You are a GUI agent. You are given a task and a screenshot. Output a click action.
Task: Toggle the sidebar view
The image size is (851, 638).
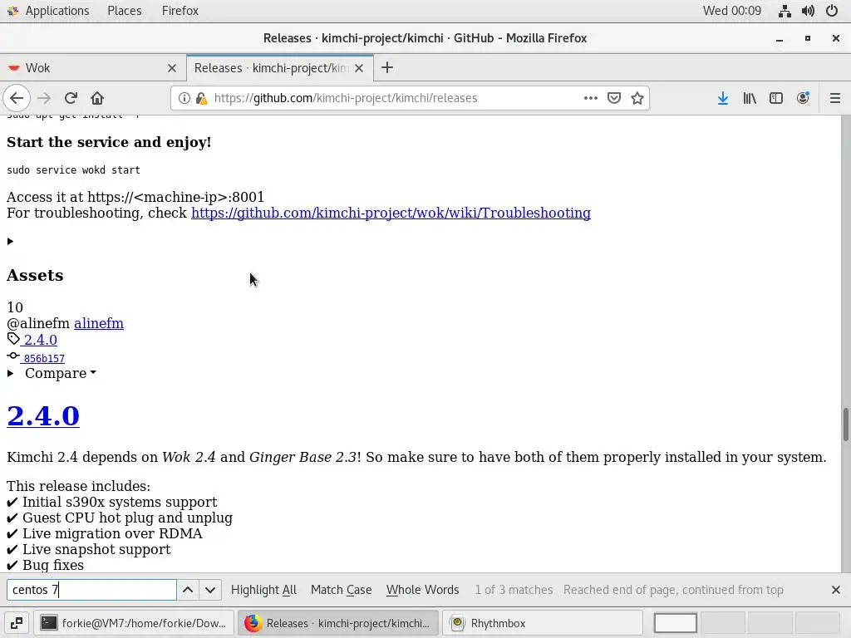776,98
